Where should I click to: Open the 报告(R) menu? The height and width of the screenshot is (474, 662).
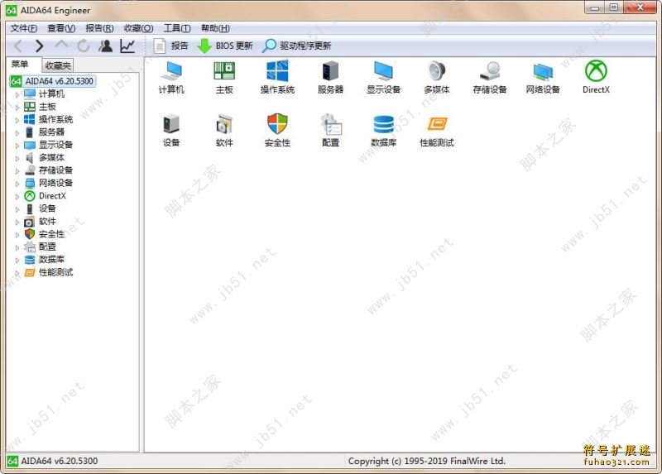[99, 28]
